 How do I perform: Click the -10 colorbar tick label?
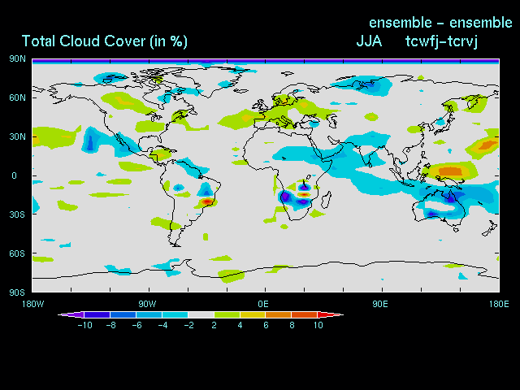84,325
